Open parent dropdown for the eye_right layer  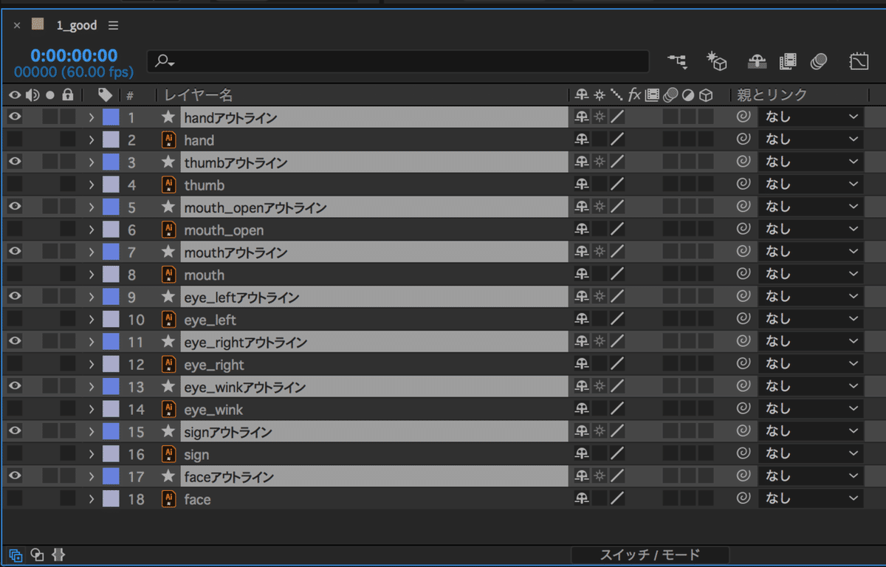(811, 364)
